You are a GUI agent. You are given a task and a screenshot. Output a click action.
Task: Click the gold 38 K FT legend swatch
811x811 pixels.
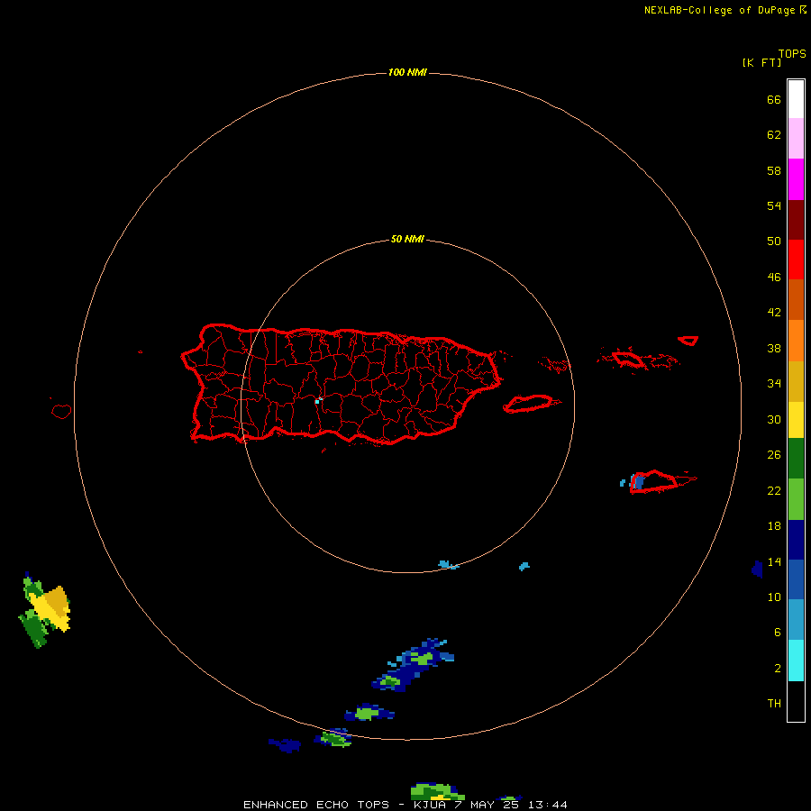[796, 381]
